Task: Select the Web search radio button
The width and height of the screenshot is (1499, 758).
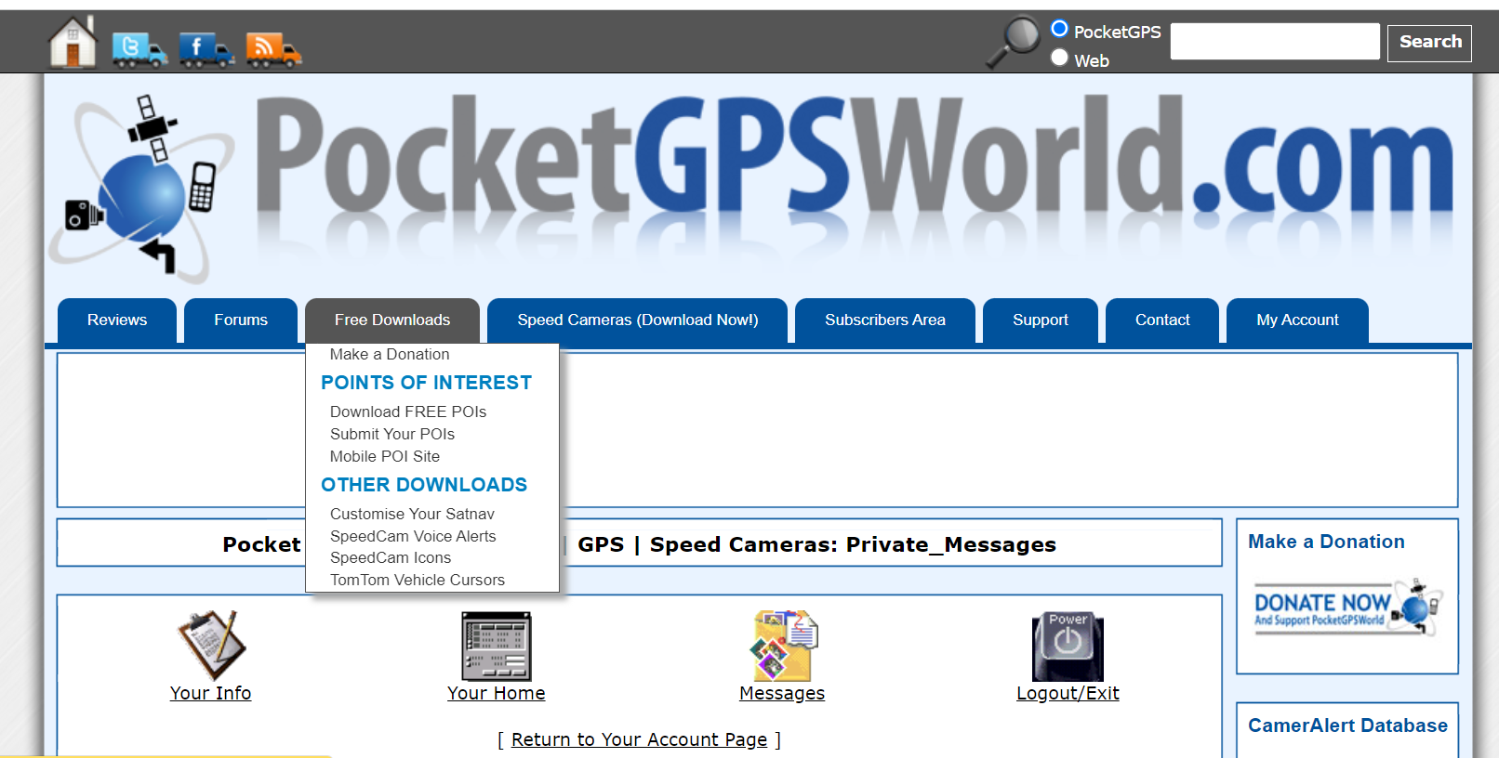Action: pos(1059,58)
